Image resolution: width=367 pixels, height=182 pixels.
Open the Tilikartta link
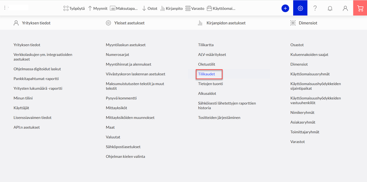tap(206, 45)
